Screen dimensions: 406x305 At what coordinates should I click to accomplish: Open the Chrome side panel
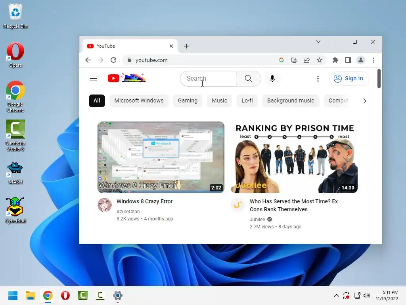click(348, 60)
